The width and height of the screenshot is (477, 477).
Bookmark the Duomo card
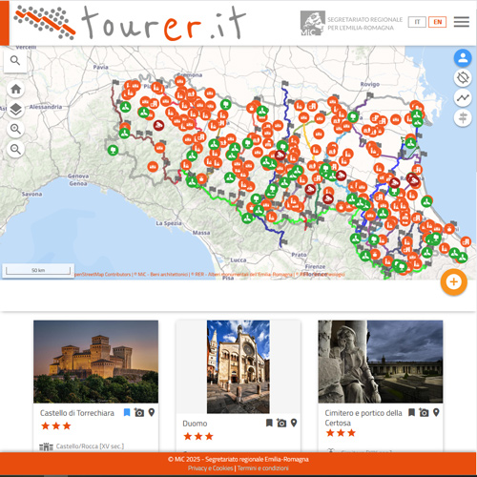click(x=269, y=423)
